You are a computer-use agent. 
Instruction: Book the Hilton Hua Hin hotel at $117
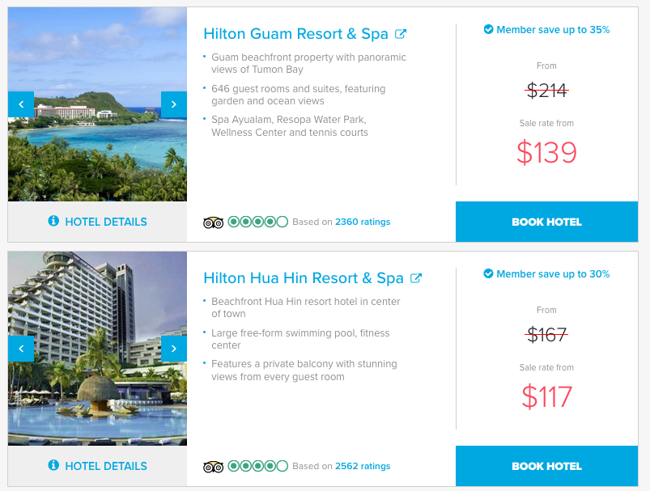point(546,466)
